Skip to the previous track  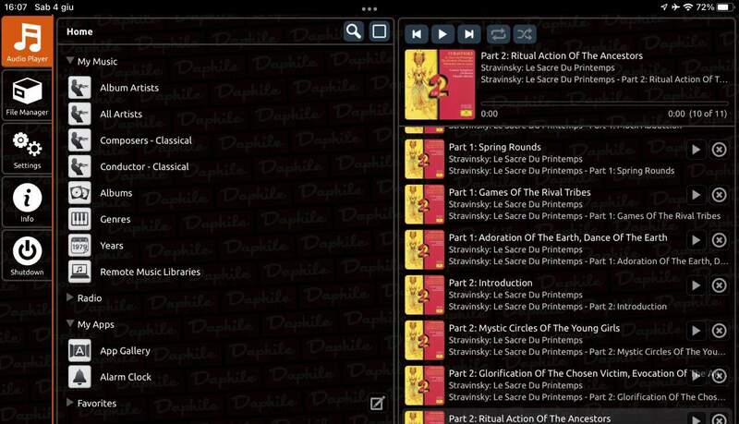[x=417, y=34]
